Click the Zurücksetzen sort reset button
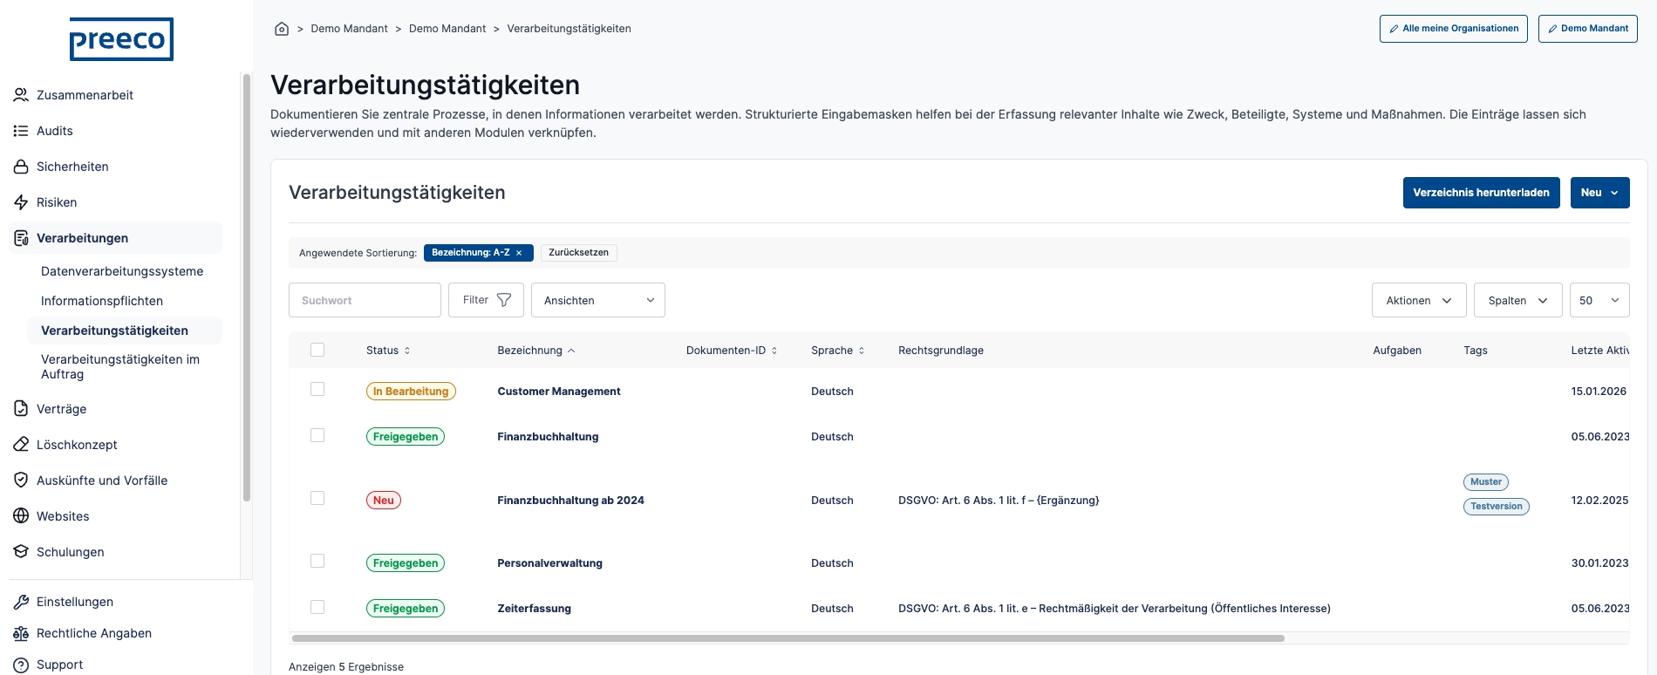Viewport: 1657px width, 675px height. (579, 253)
